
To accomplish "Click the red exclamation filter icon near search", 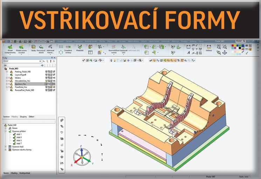I will (50, 61).
